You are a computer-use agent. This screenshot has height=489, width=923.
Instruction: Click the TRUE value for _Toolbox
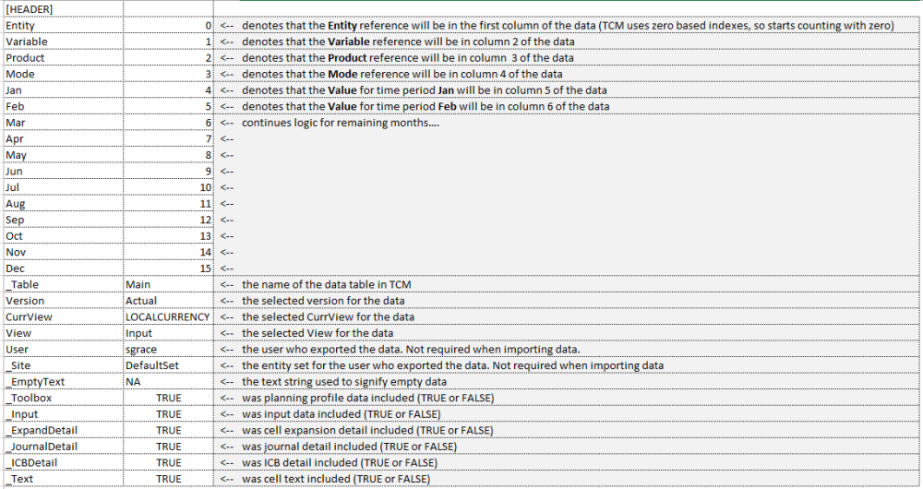tap(168, 398)
